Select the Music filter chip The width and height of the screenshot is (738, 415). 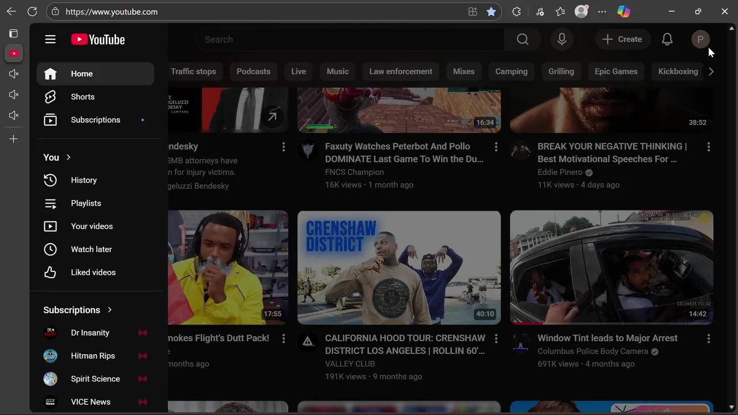click(x=338, y=71)
